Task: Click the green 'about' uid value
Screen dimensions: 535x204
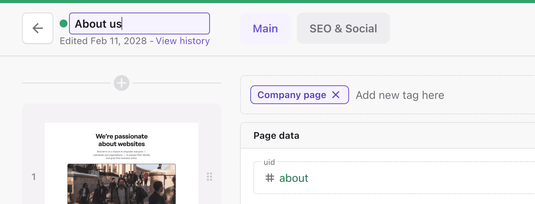Action: (294, 178)
